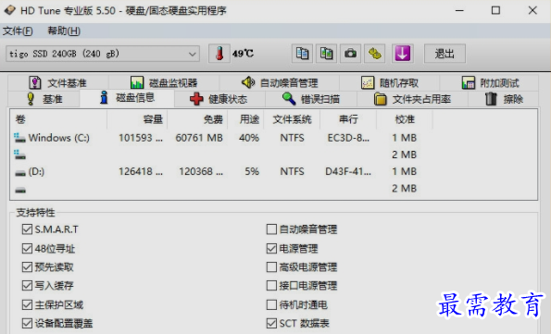Toggle the 接口电源管理 checkbox
Screen dimensions: 551x334
pyautogui.click(x=271, y=286)
